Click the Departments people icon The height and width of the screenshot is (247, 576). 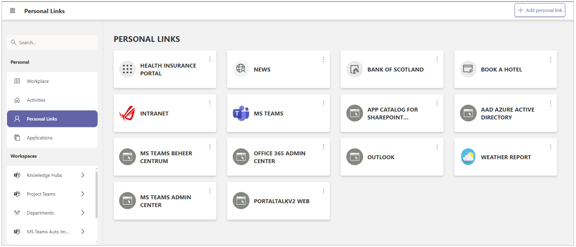click(x=17, y=213)
